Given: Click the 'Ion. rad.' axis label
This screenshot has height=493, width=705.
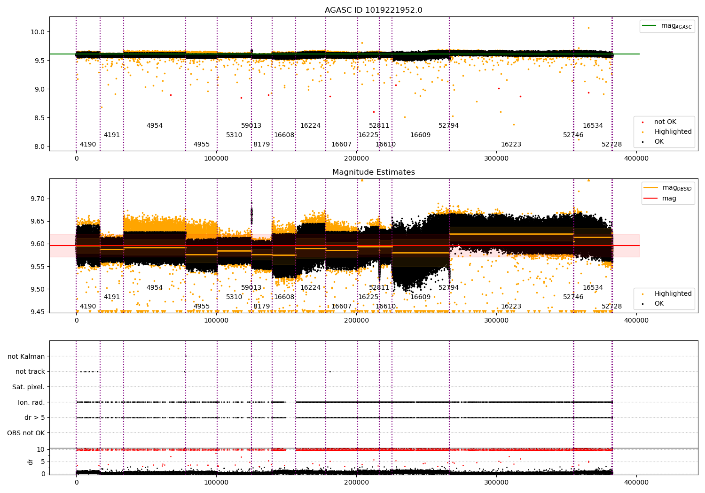Looking at the screenshot, I should pos(31,402).
